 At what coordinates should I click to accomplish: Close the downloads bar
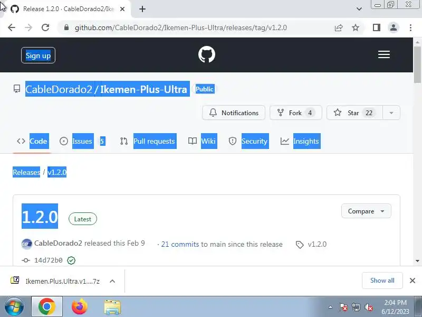413,281
